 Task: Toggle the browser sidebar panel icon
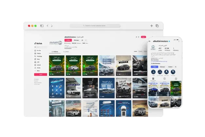point(42,26)
